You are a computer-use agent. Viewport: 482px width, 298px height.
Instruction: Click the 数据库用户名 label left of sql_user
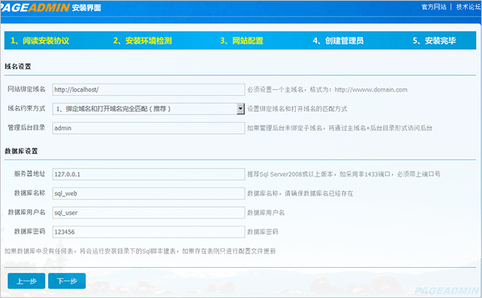(26, 212)
